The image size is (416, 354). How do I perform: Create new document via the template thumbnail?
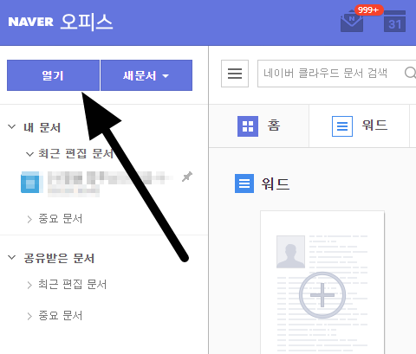(x=322, y=282)
